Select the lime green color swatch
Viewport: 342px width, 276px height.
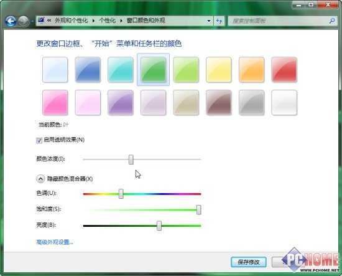tap(186, 70)
